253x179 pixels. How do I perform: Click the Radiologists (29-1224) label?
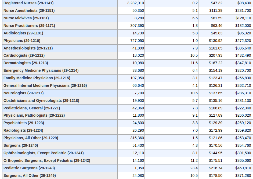(x=23, y=130)
